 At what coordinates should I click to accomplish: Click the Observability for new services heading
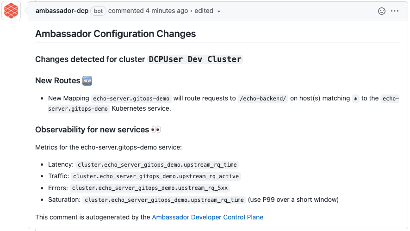point(92,130)
